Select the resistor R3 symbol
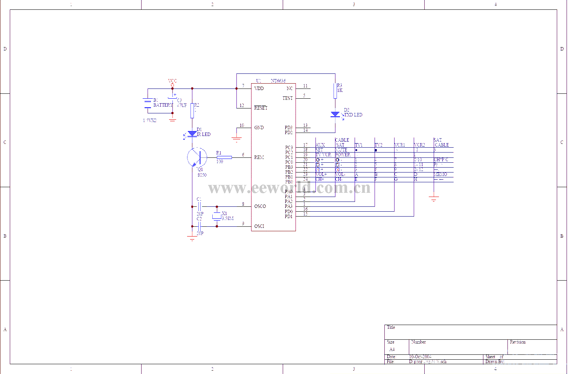 click(335, 91)
